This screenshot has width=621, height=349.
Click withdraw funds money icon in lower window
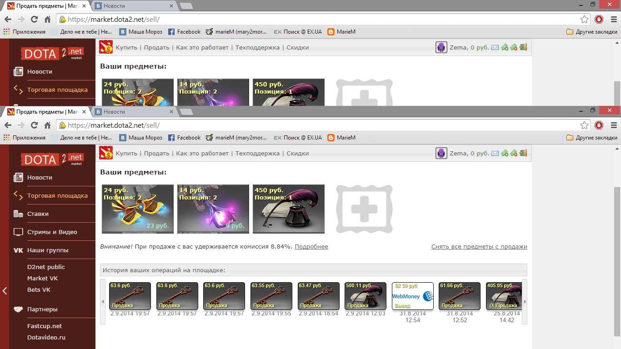tap(514, 153)
